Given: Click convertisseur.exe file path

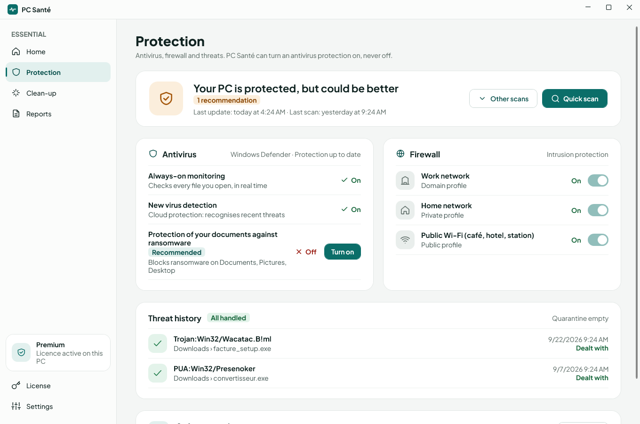Looking at the screenshot, I should 221,378.
